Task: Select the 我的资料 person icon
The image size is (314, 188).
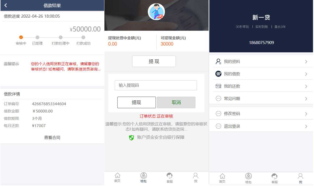Action: [218, 61]
